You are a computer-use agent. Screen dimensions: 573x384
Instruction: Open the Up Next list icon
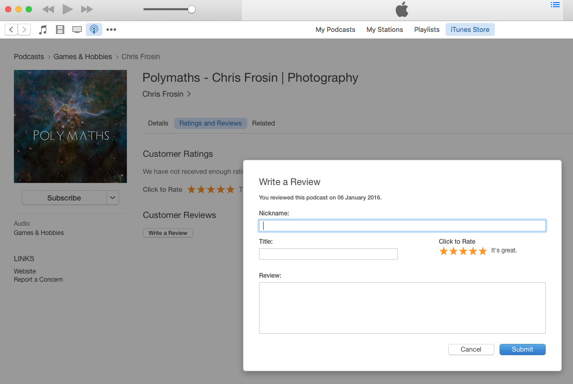(x=555, y=5)
